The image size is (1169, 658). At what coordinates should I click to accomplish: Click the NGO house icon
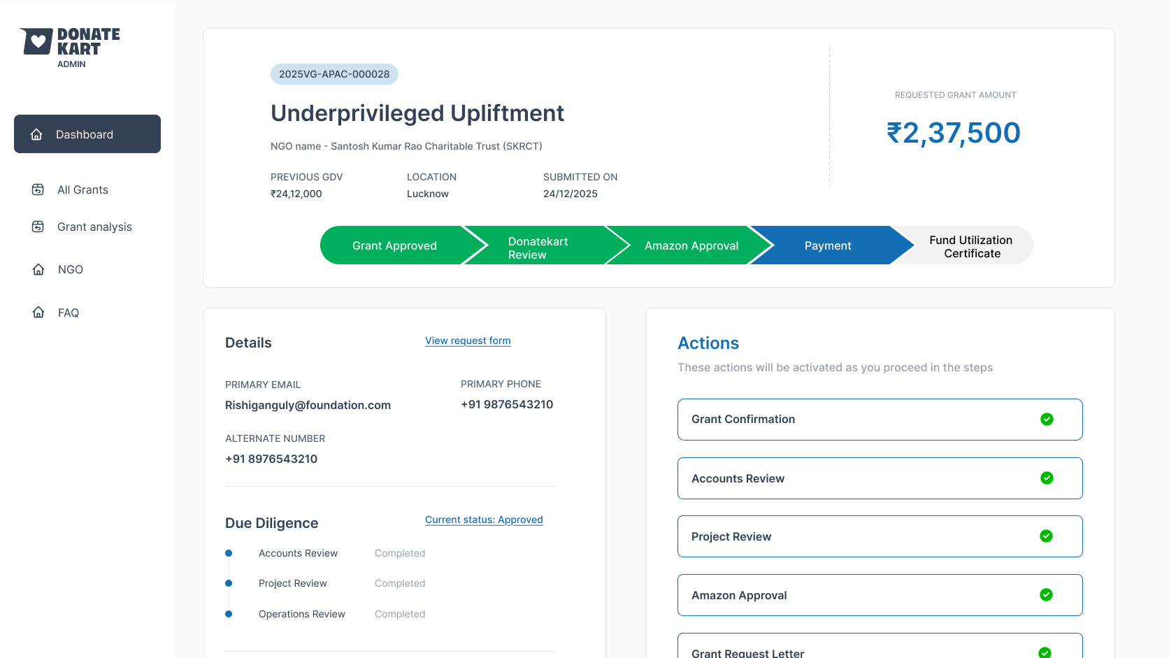pyautogui.click(x=38, y=269)
